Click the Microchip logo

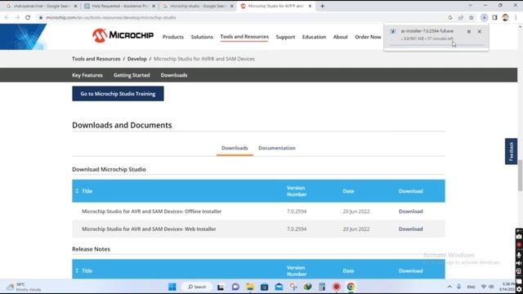(123, 35)
